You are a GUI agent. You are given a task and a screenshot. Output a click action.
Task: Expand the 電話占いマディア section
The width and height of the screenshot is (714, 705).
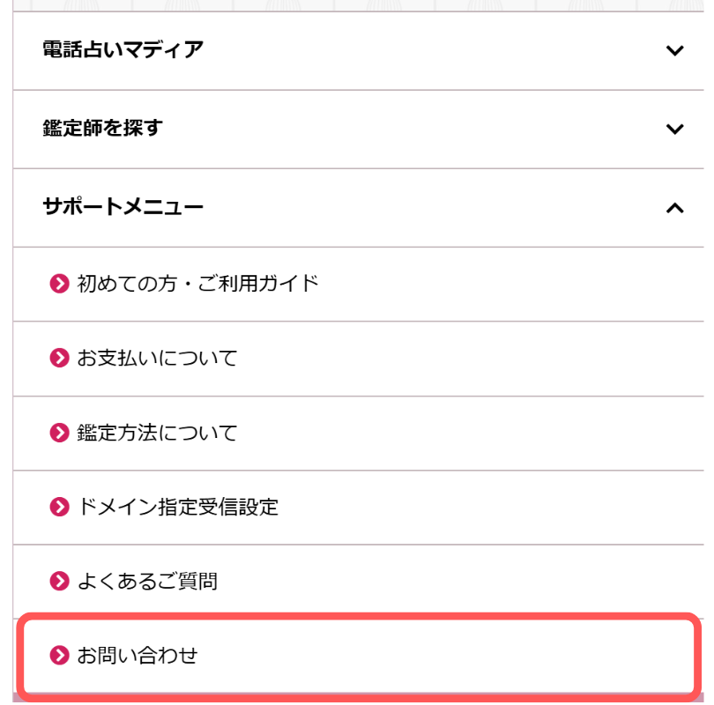click(x=675, y=51)
